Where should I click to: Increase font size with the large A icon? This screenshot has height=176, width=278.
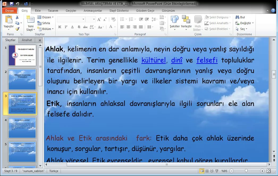pos(99,19)
